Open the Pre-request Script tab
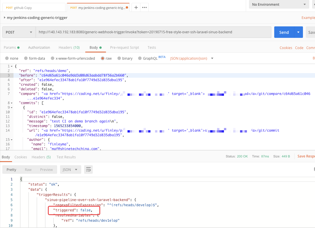This screenshot has height=228, width=315. coord(124,48)
